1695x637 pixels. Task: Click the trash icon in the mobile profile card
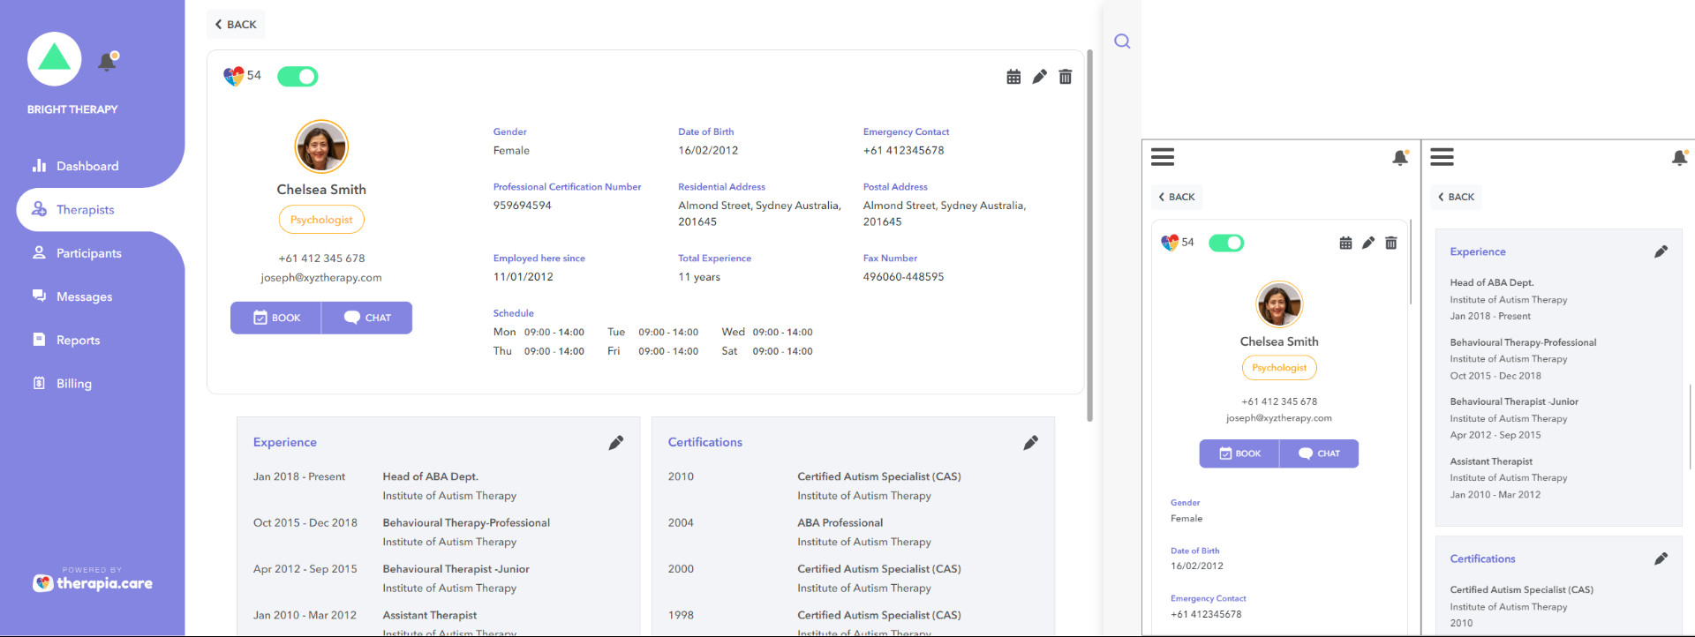click(1391, 243)
